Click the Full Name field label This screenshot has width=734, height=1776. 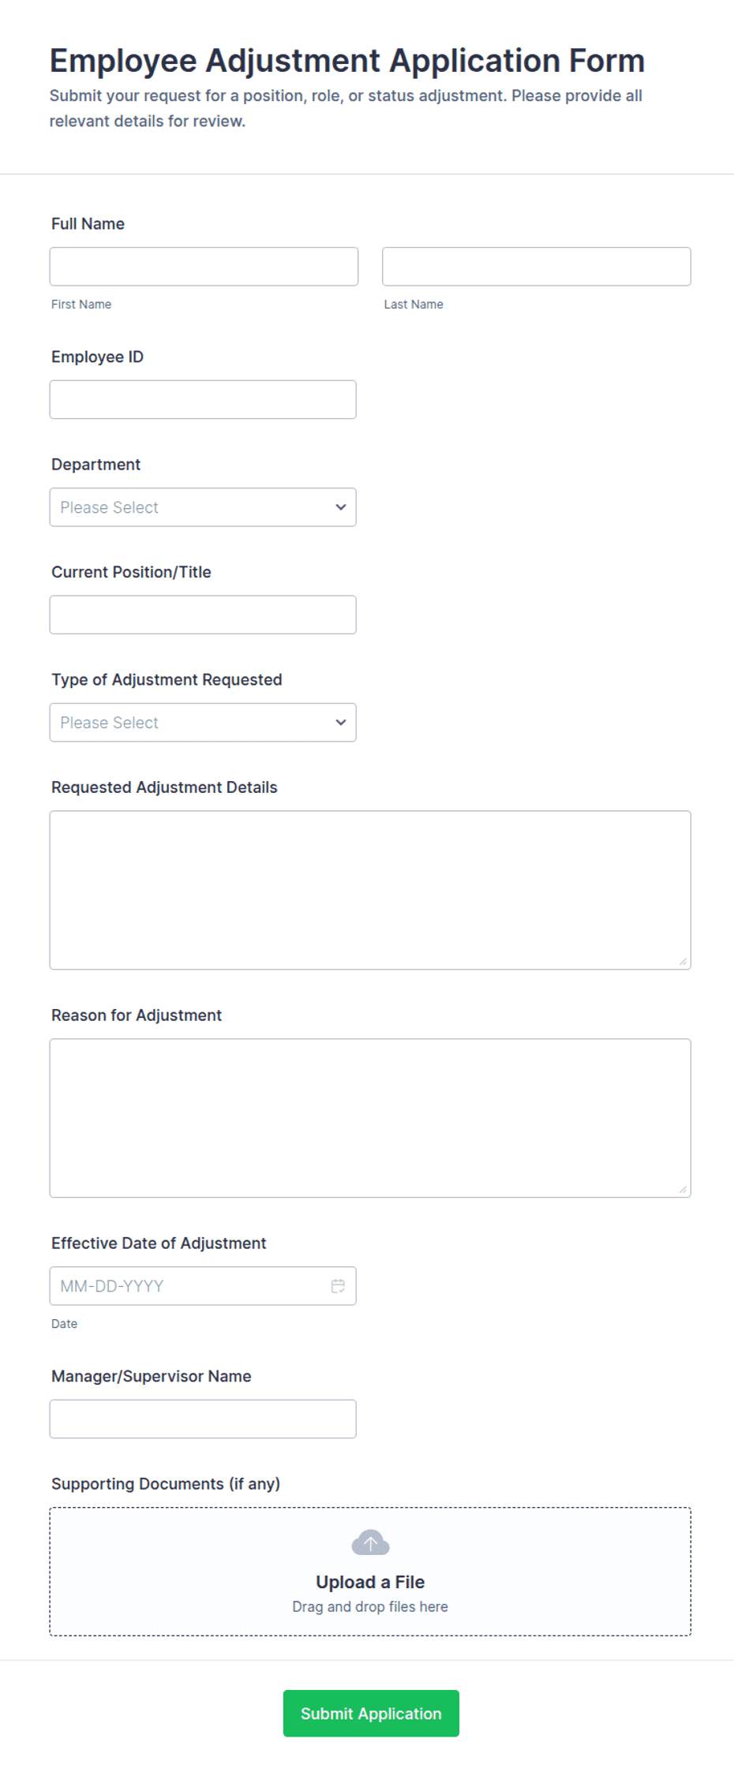(88, 224)
